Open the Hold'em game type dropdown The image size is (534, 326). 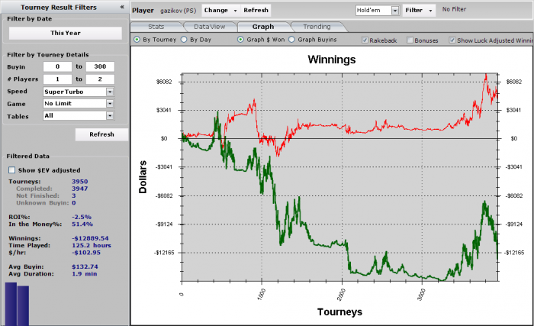pyautogui.click(x=378, y=10)
